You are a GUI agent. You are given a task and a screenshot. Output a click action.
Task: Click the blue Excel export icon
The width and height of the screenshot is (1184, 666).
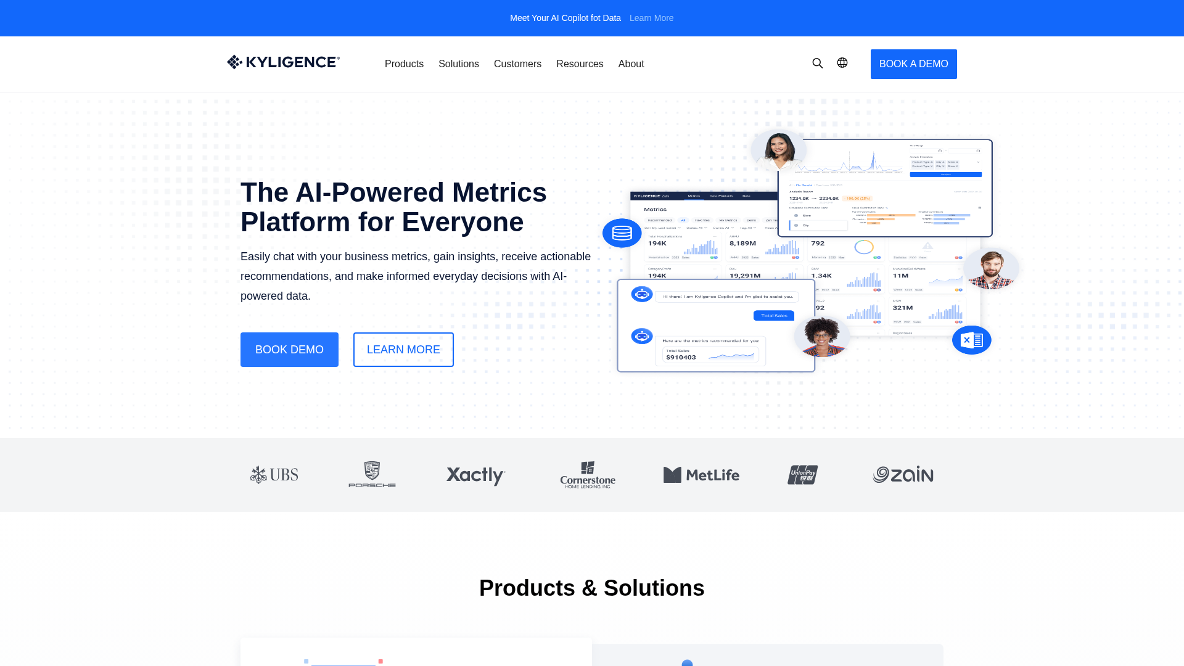(972, 340)
